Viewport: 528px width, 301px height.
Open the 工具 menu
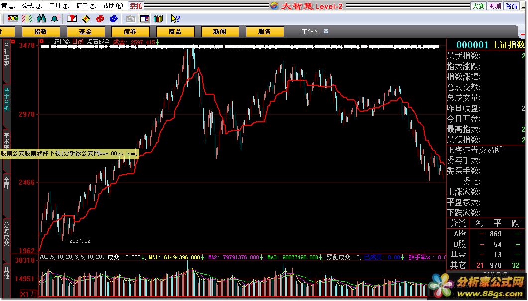pos(58,6)
